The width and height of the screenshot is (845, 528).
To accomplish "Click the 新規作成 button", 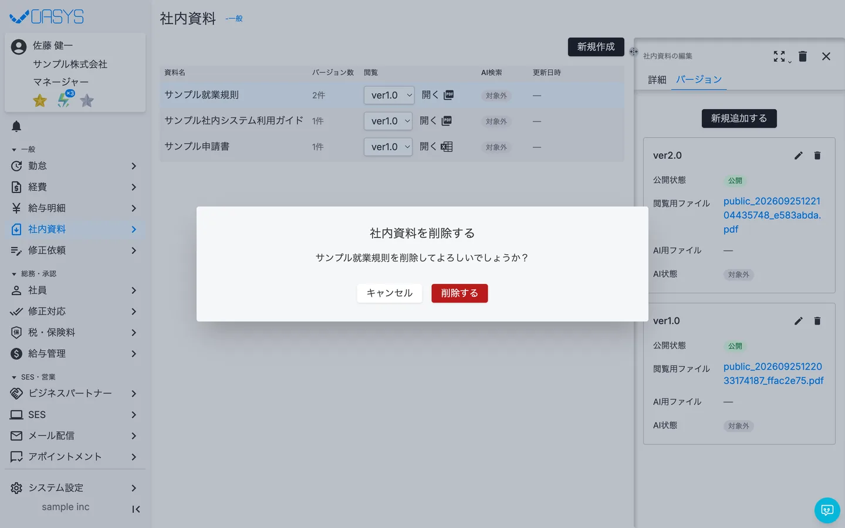I will click(x=596, y=47).
